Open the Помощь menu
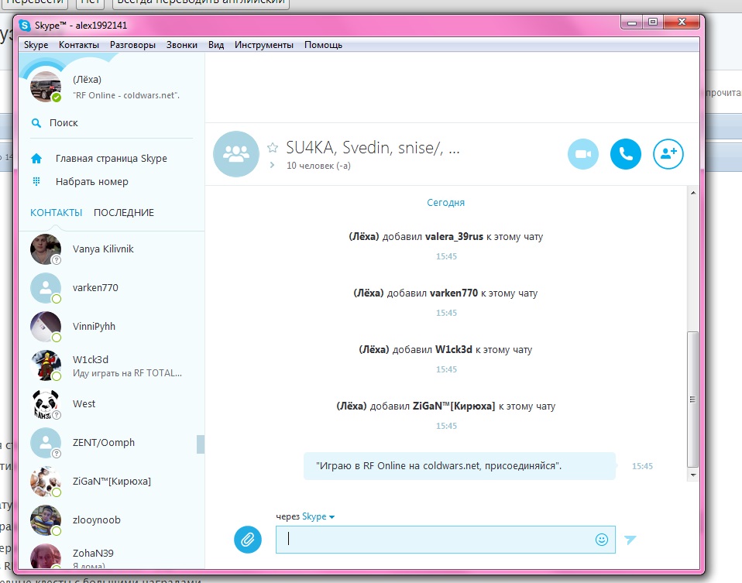Screen dimensions: 742x583 [323, 45]
